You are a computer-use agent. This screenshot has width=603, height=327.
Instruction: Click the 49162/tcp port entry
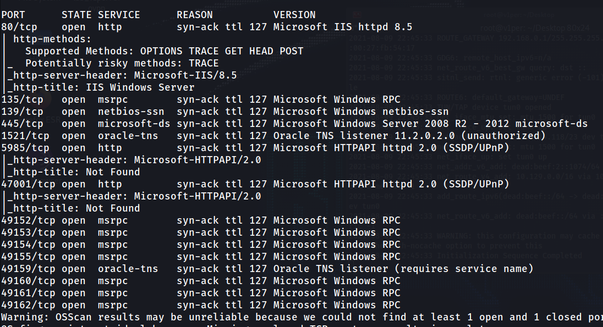point(28,305)
